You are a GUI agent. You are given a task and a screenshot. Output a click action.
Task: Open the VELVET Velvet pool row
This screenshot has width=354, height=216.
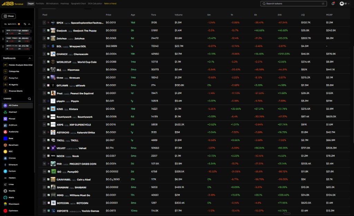[x=194, y=148]
